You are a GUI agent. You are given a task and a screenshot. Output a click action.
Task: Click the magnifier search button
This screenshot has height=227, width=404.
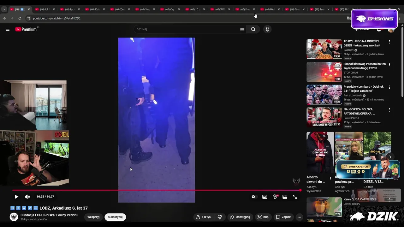pos(253,29)
